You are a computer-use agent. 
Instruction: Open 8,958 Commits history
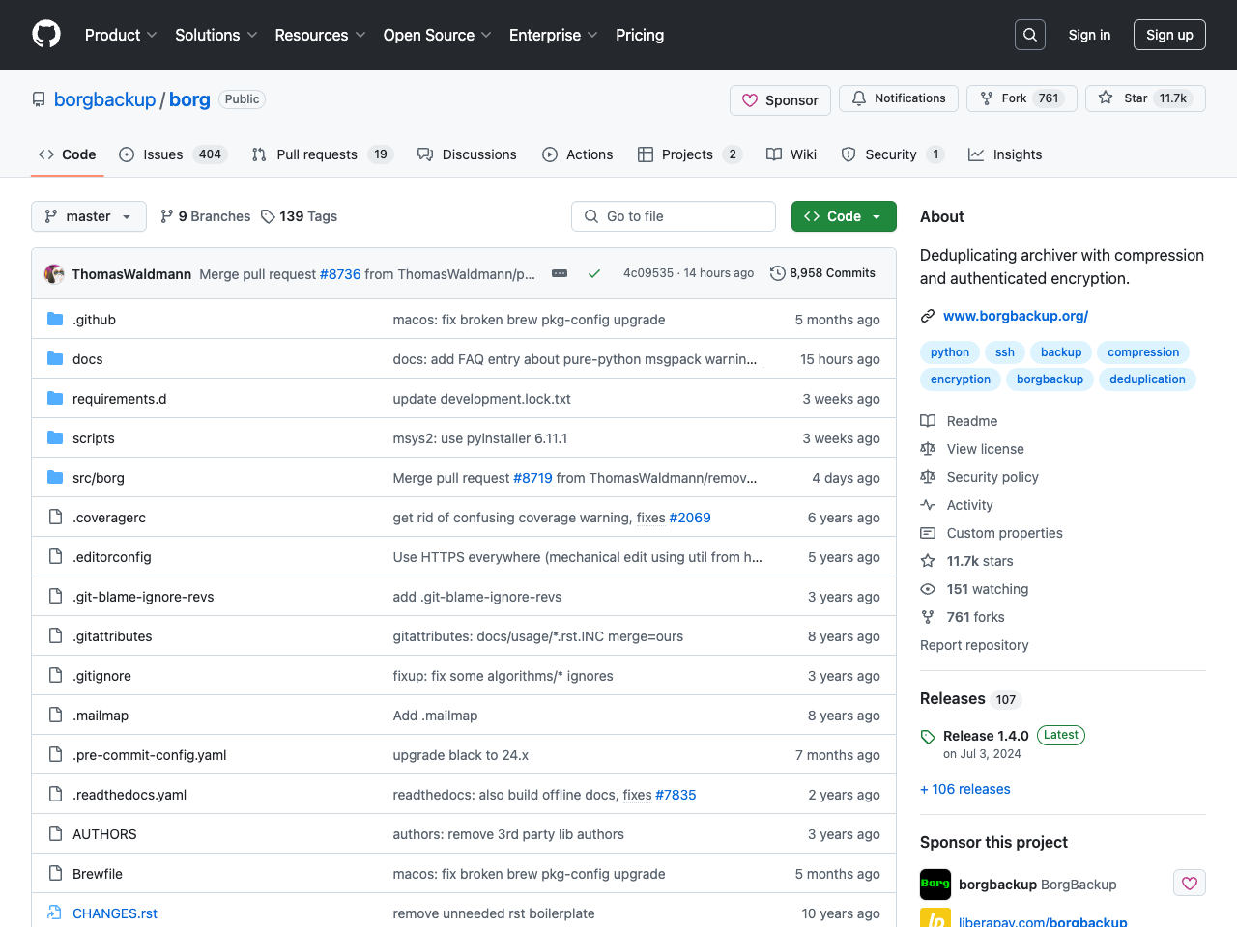[822, 273]
